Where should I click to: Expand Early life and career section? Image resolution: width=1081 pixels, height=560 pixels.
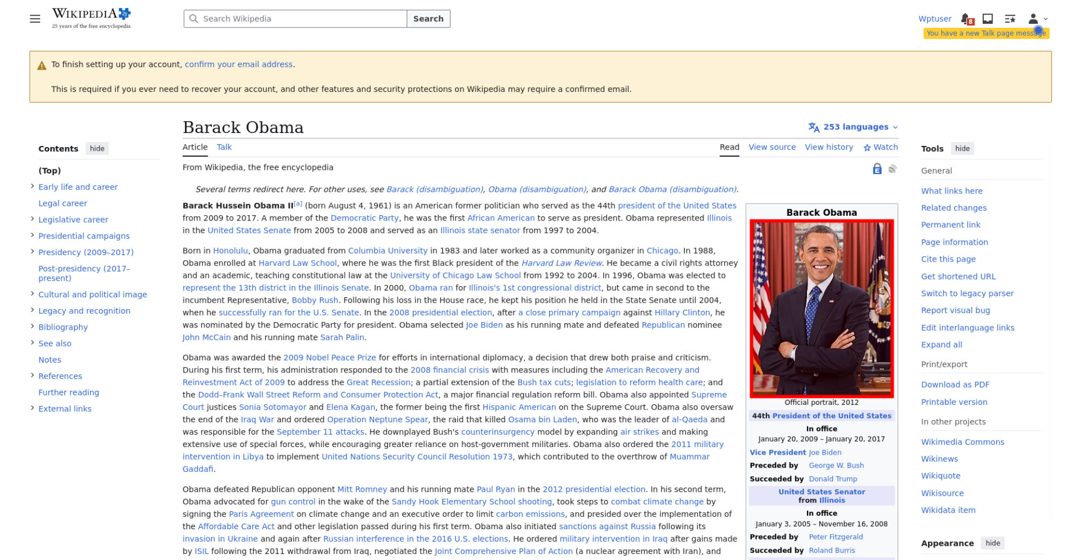(32, 186)
